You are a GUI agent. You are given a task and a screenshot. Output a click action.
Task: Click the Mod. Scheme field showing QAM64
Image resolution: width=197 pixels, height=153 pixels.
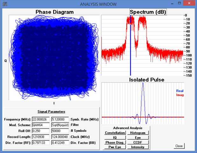[x=40, y=125]
